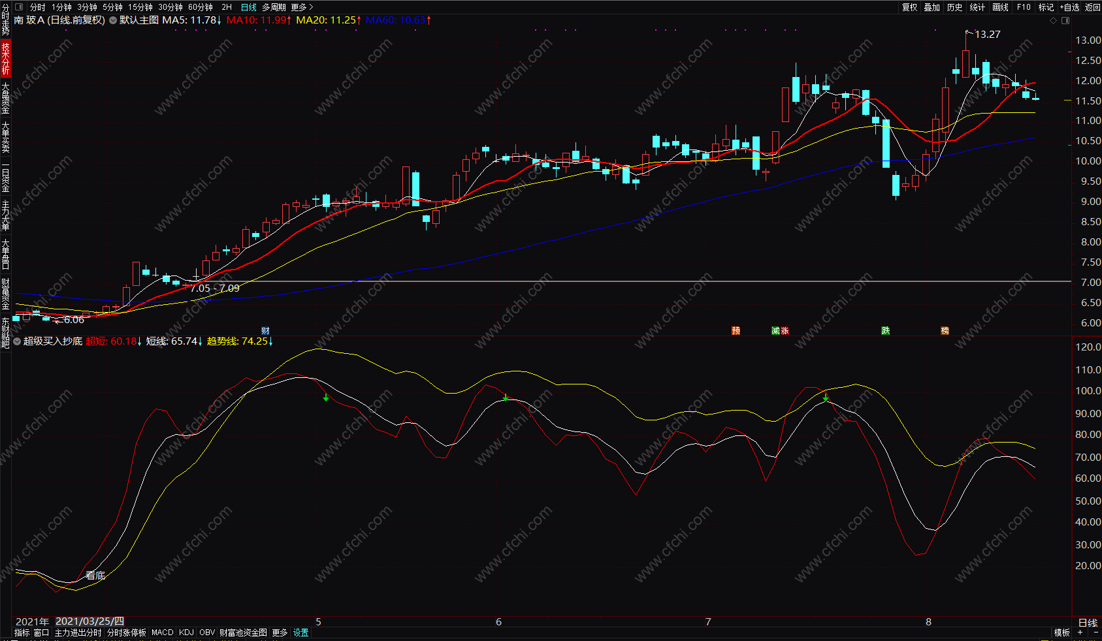The height and width of the screenshot is (641, 1102).
Task: Toggle the right side panel icon
Action: click(1065, 21)
